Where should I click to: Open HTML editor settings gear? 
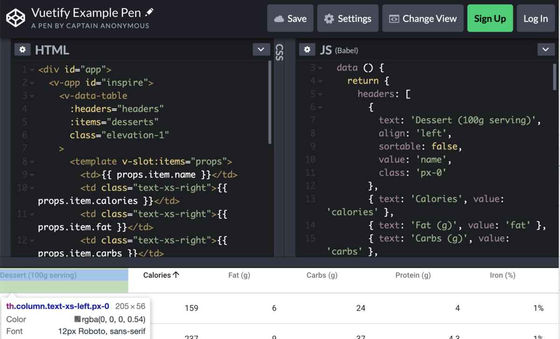(x=22, y=49)
